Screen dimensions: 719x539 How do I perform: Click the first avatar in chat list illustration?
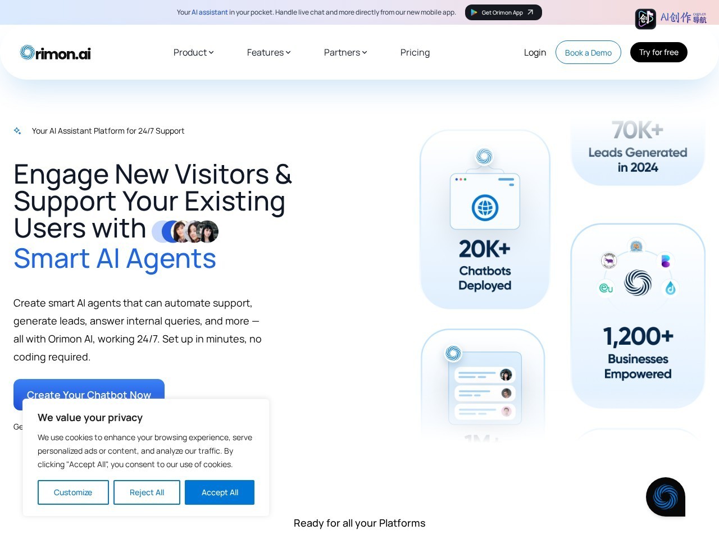(506, 374)
